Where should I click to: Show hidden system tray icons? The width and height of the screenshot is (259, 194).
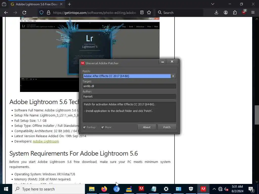[x=214, y=189]
